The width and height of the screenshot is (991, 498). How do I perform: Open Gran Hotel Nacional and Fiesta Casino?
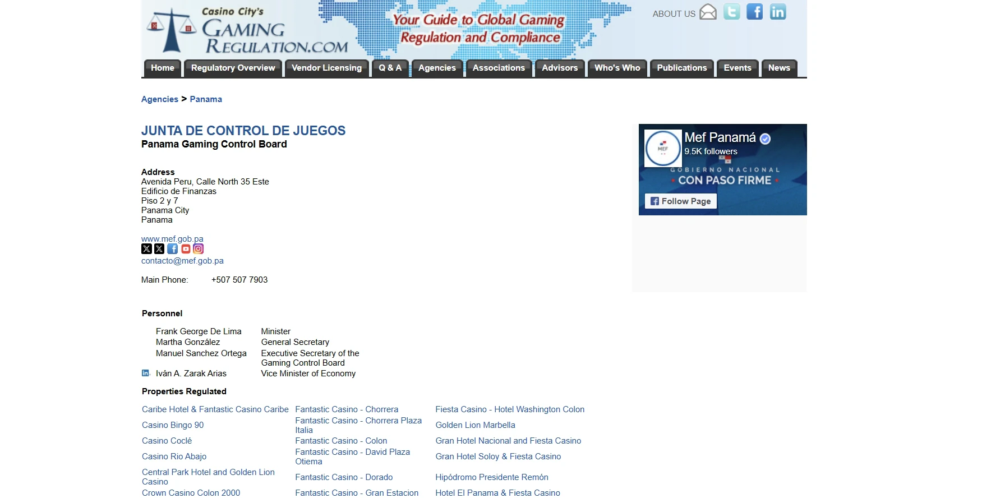click(509, 441)
